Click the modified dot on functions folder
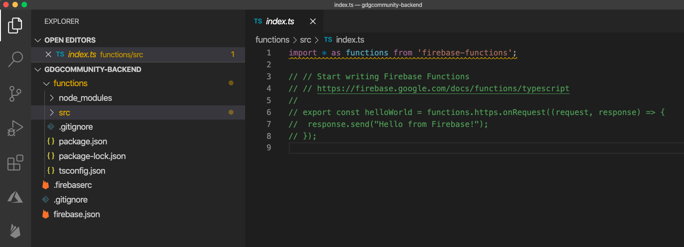The height and width of the screenshot is (247, 684). 231,83
